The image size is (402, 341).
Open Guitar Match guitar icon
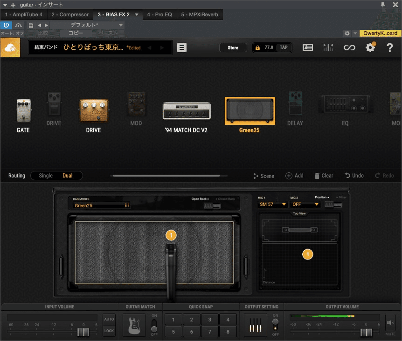135,325
